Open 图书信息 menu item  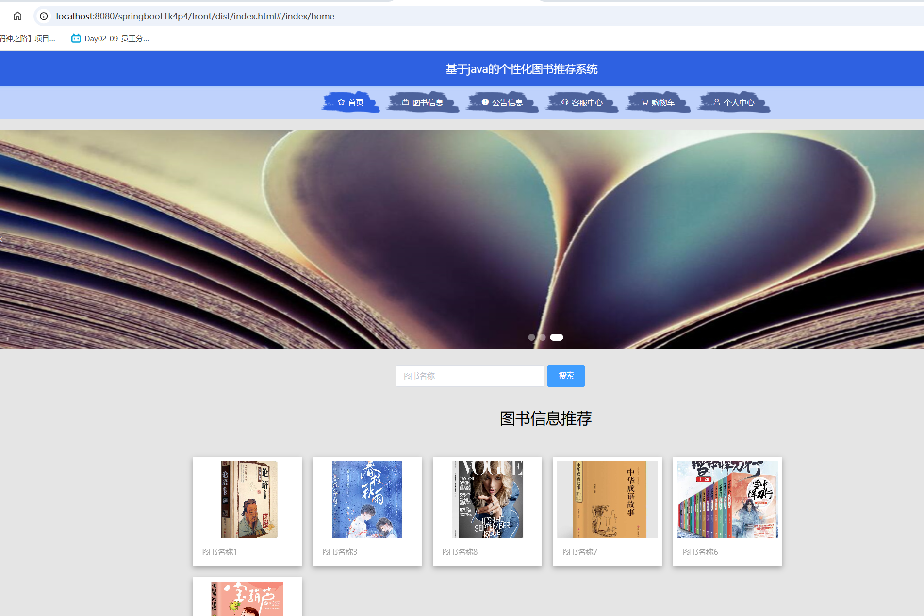(x=423, y=102)
